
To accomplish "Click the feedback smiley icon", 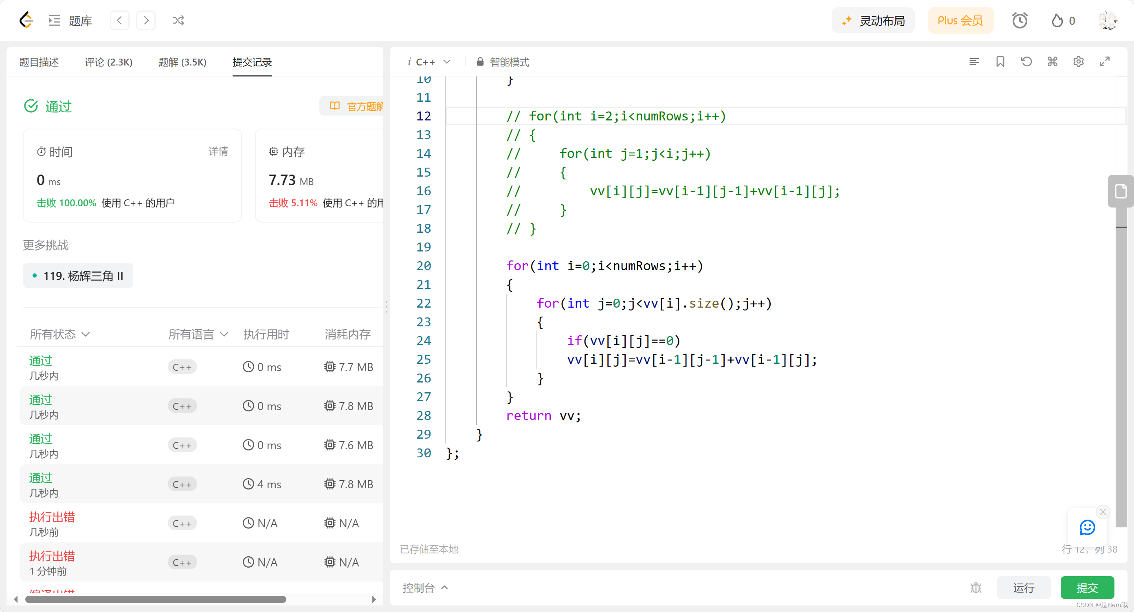I will [1087, 527].
